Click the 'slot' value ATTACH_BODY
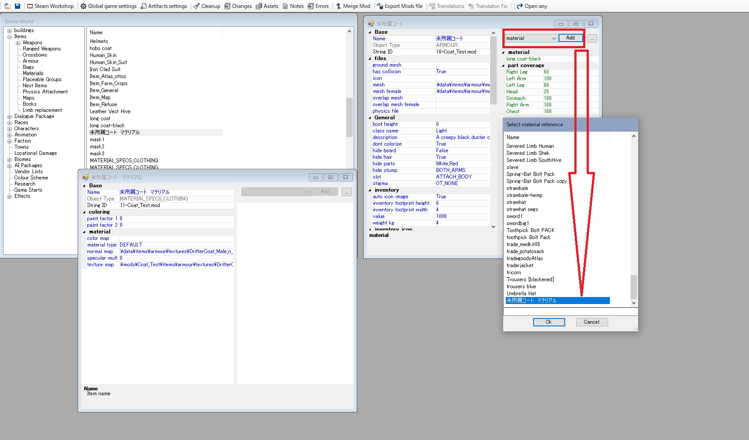Image resolution: width=749 pixels, height=440 pixels. click(x=462, y=177)
